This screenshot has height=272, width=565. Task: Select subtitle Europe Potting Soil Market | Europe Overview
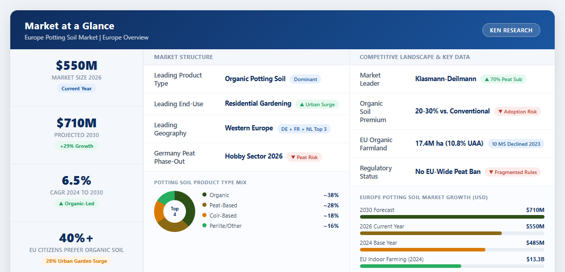coord(86,37)
